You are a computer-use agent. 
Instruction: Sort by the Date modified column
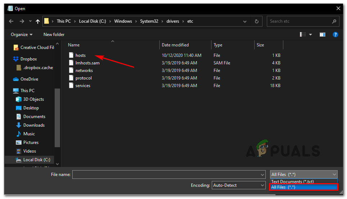pos(186,45)
